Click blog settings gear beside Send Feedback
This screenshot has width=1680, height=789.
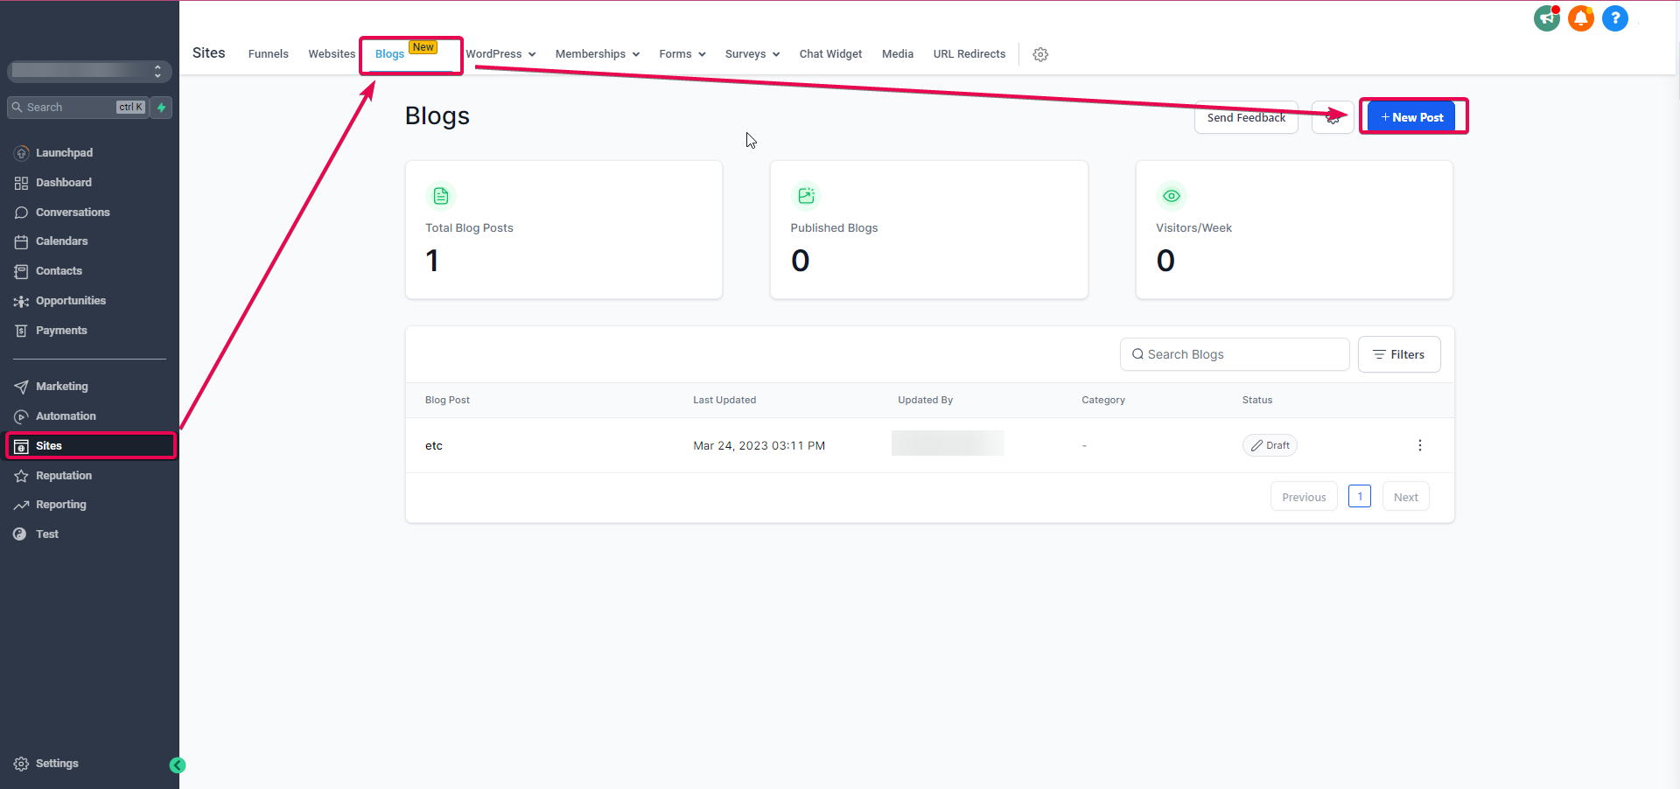[1333, 117]
